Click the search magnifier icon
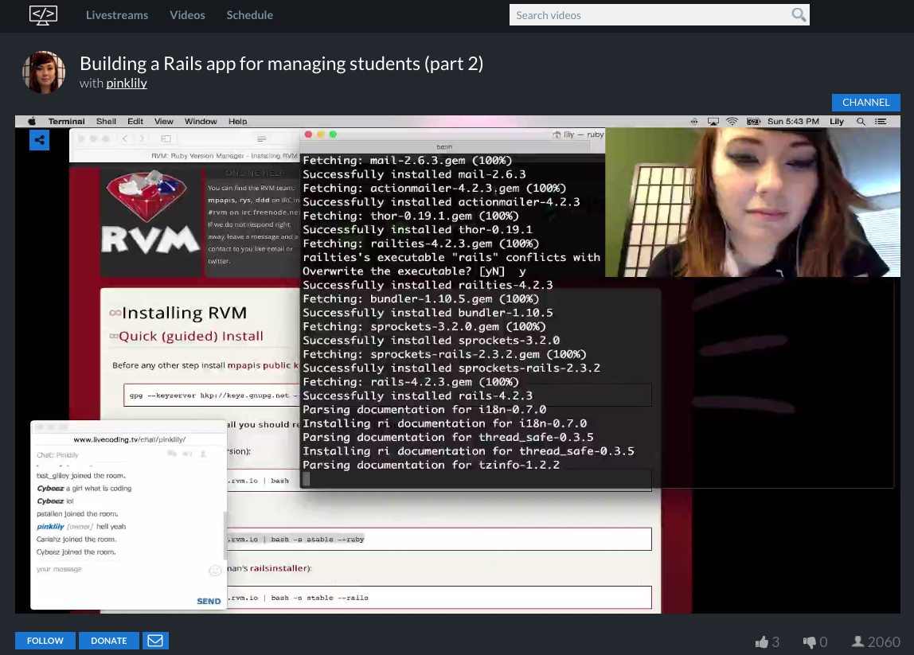 coord(799,15)
